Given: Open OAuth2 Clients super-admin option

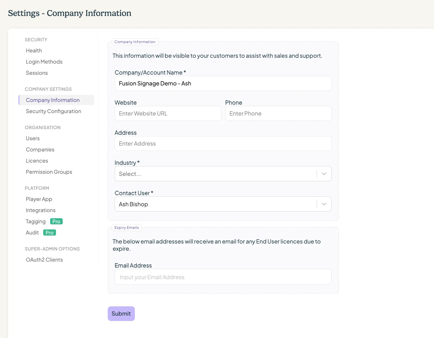Looking at the screenshot, I should click(x=44, y=260).
